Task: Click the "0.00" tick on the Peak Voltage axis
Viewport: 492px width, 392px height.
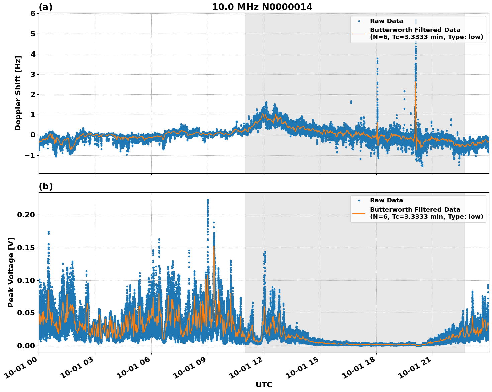Action: (x=26, y=346)
